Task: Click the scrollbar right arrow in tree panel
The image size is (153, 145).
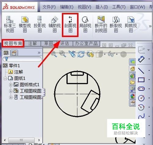Action: [x=39, y=140]
